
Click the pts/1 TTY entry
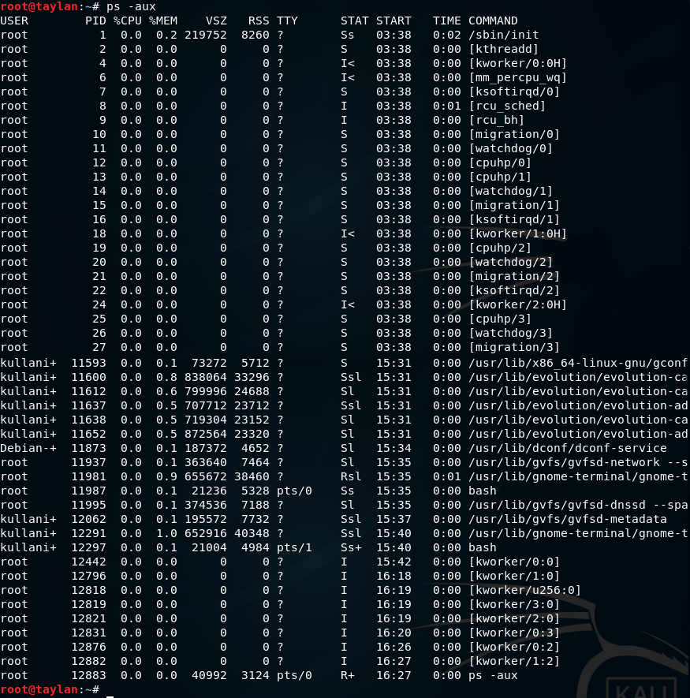pos(294,548)
